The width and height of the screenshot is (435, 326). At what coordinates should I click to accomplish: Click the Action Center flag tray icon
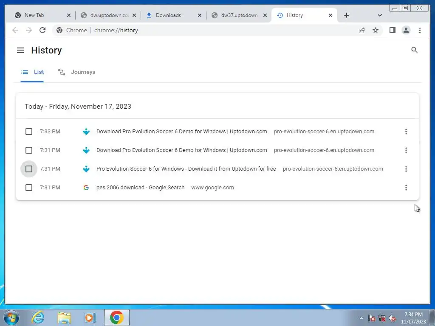pyautogui.click(x=372, y=318)
